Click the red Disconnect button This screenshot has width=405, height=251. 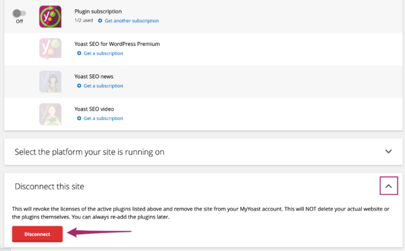coord(37,234)
